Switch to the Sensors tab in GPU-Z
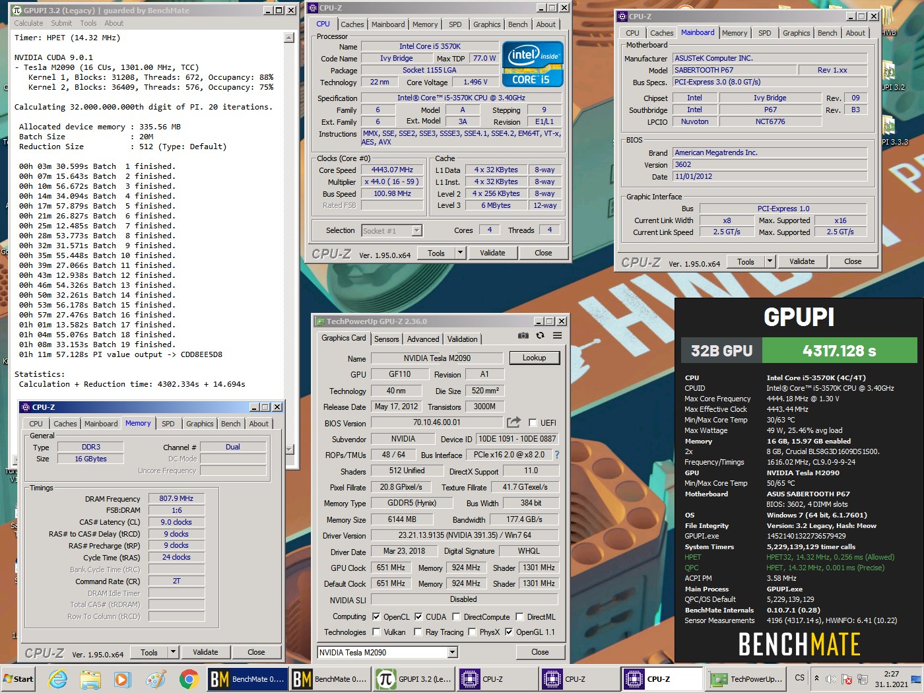 [x=387, y=339]
